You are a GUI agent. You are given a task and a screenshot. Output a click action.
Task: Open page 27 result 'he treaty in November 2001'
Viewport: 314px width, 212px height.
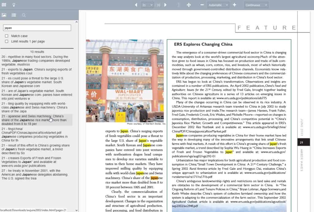[x=36, y=174]
